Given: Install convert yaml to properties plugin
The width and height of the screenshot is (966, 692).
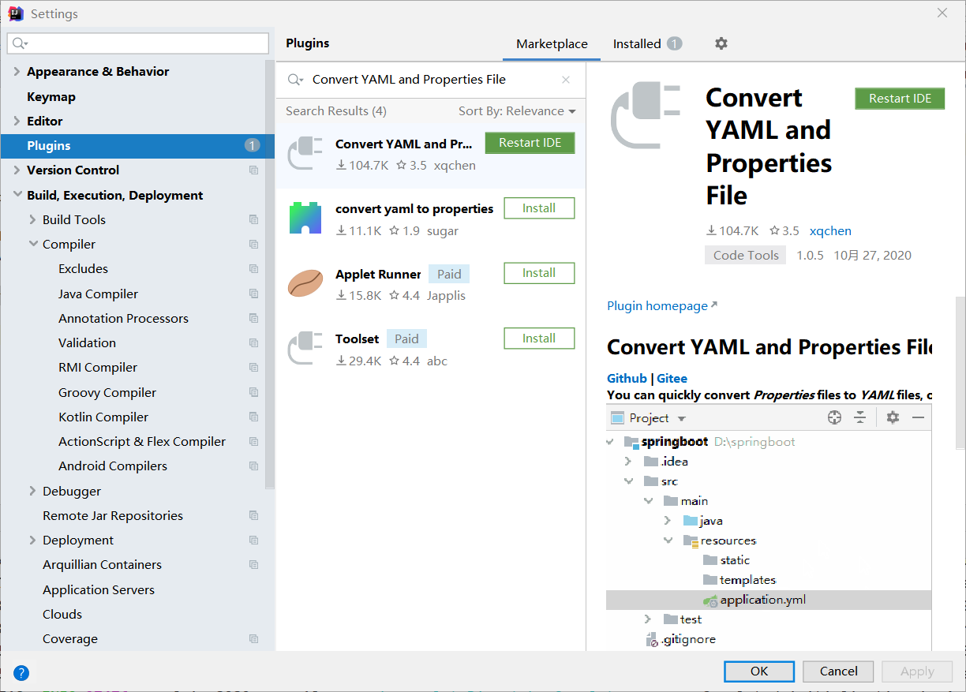Looking at the screenshot, I should pos(539,208).
